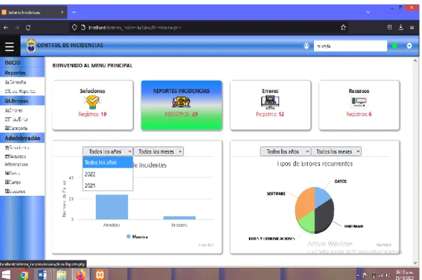Switch to Firefox in the taskbar
The height and width of the screenshot is (280, 422).
(81, 275)
